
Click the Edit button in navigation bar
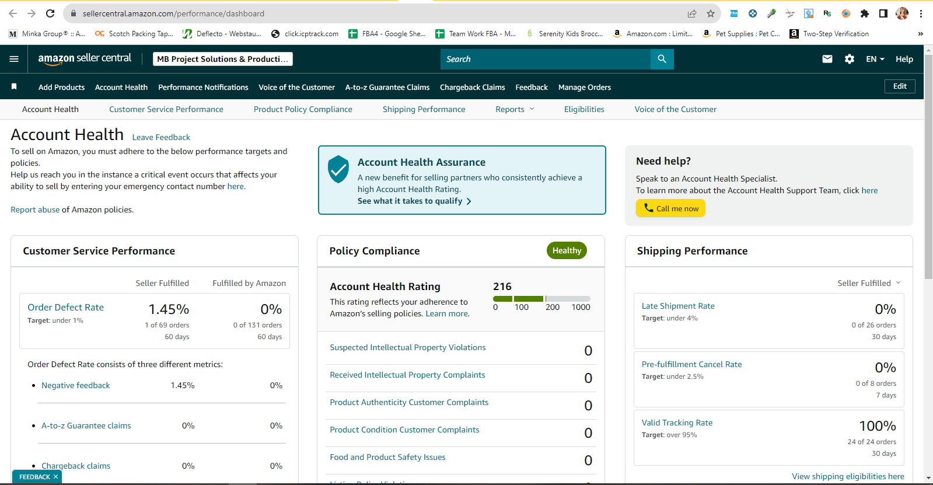[900, 86]
